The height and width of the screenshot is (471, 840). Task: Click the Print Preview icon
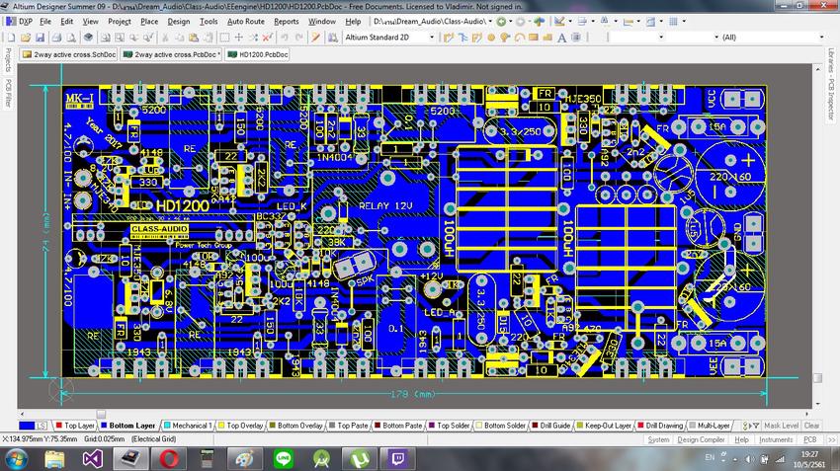tap(70, 38)
